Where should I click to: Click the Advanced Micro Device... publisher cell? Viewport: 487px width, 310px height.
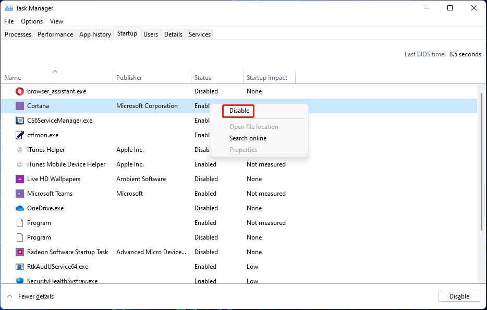click(x=151, y=252)
